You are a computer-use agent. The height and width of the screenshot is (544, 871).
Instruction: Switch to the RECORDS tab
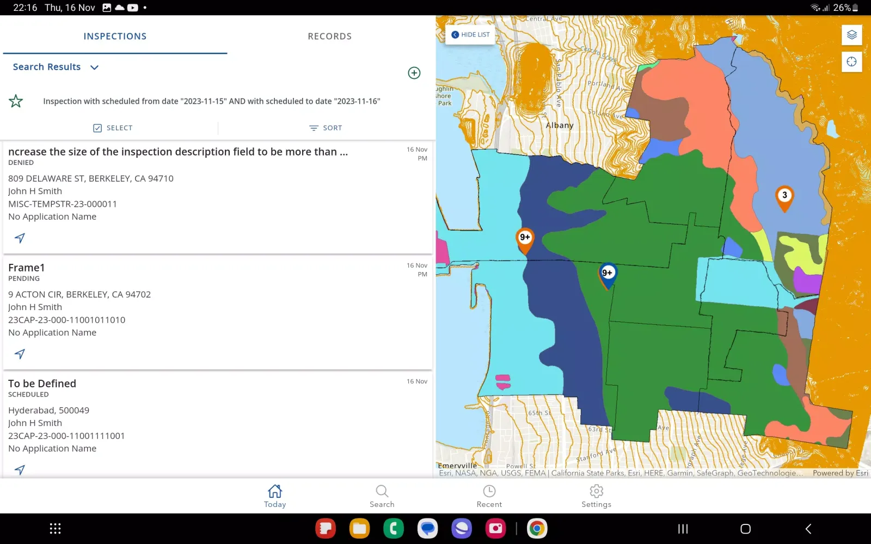329,36
